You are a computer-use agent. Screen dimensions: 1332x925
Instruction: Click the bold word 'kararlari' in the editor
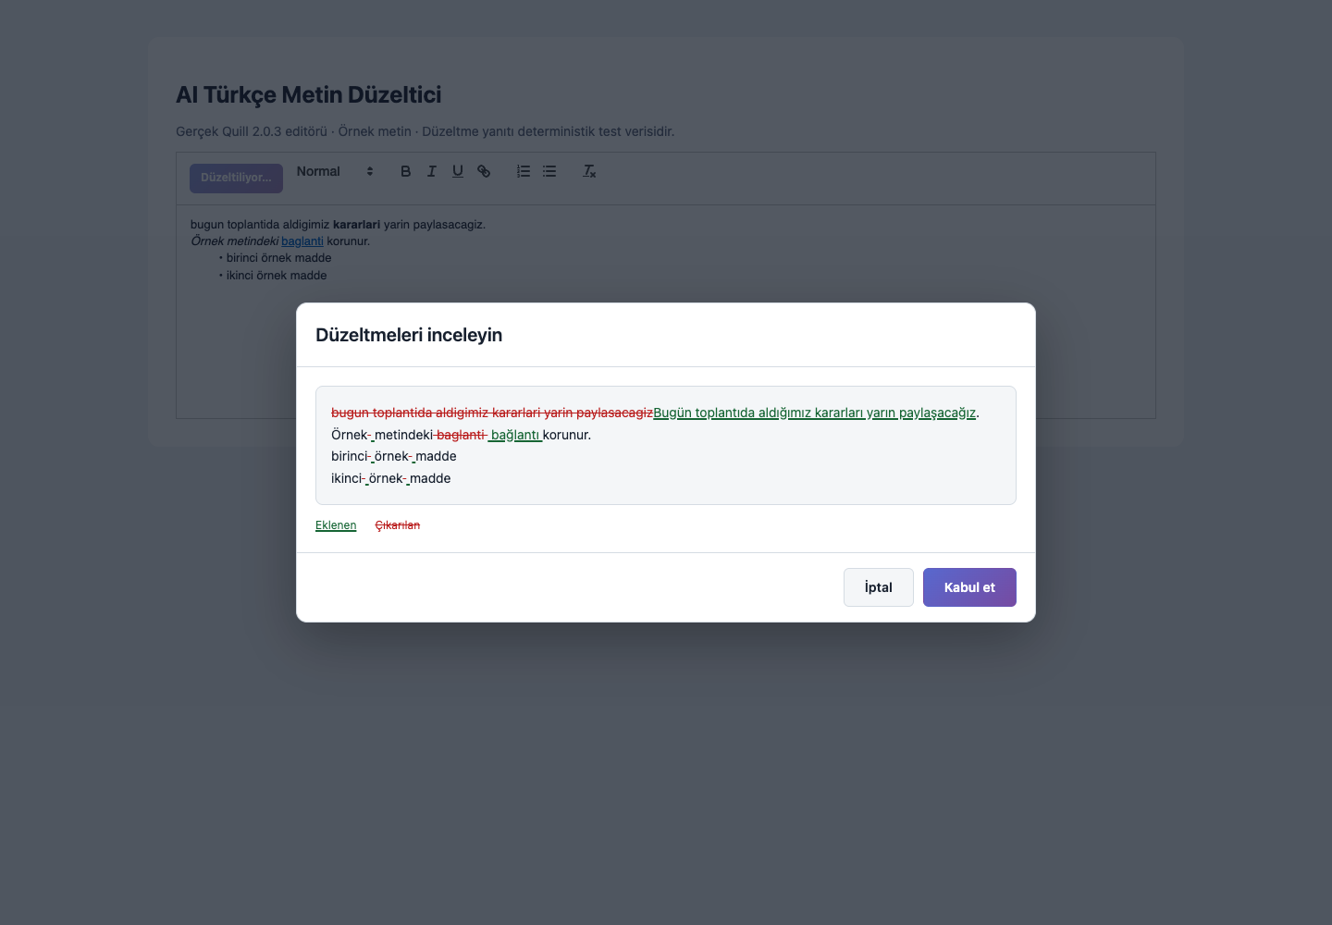coord(356,225)
